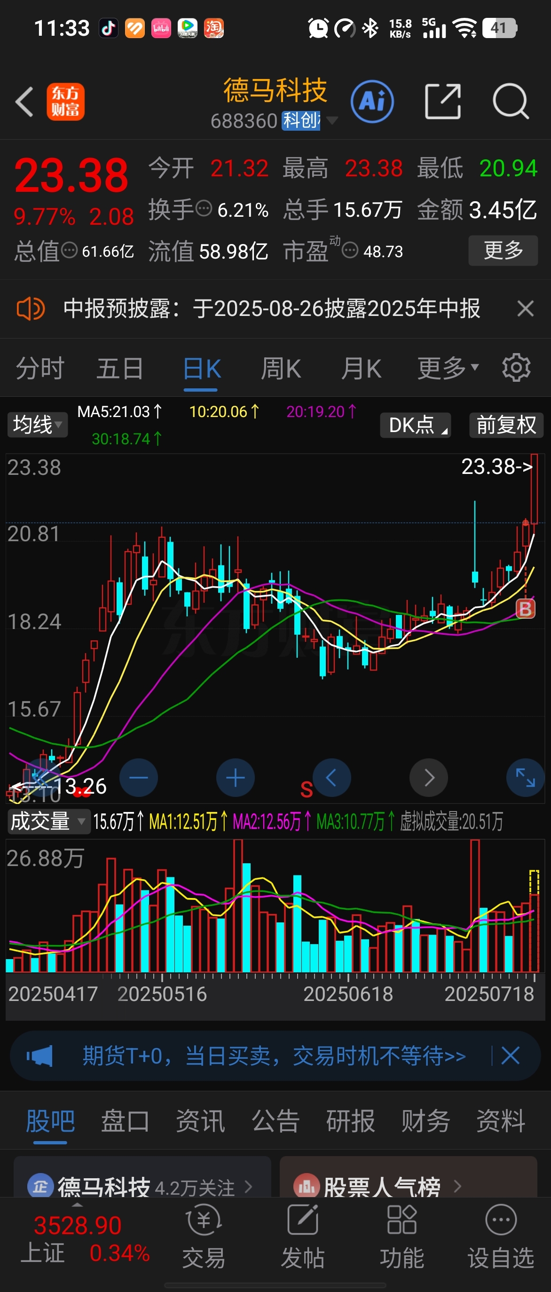This screenshot has width=551, height=1292.
Task: Open 均线 indicator dropdown
Action: (37, 425)
